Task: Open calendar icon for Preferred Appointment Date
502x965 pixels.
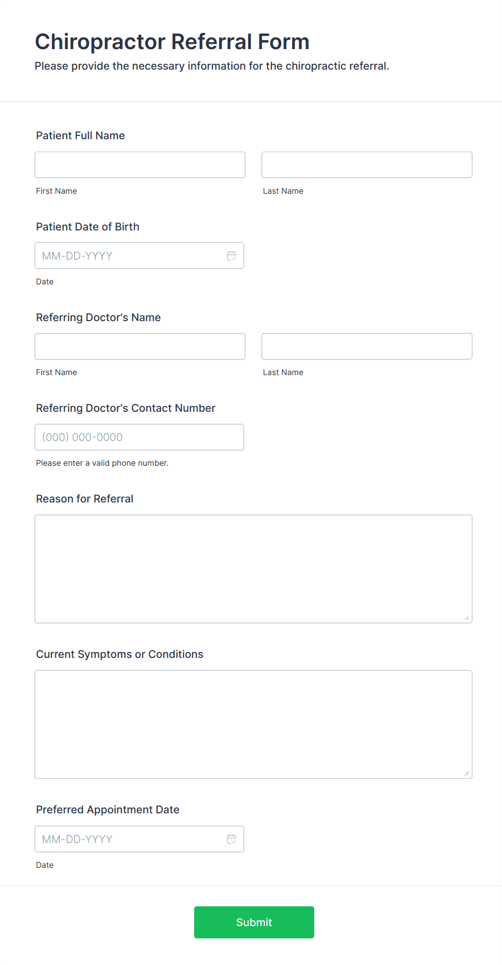Action: click(232, 839)
